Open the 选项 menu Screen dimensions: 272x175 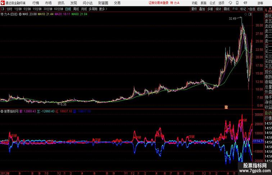tap(221, 3)
